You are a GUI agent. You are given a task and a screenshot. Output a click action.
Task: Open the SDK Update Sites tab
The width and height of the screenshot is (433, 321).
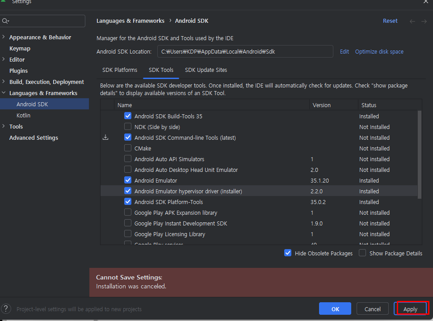pos(206,70)
